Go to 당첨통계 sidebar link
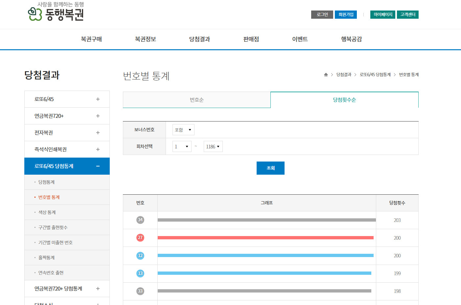Screen dimensions: 461x305 46,182
